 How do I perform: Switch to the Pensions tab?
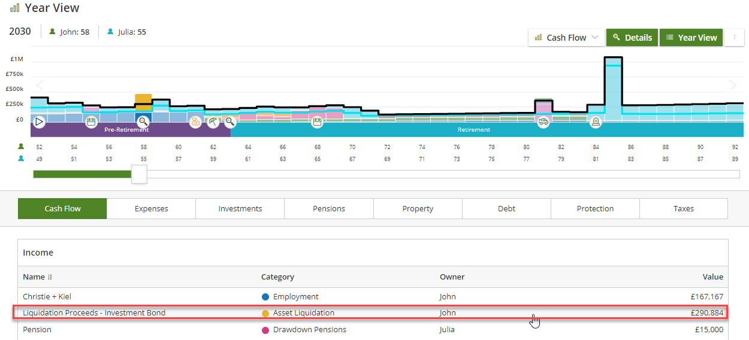click(x=329, y=208)
